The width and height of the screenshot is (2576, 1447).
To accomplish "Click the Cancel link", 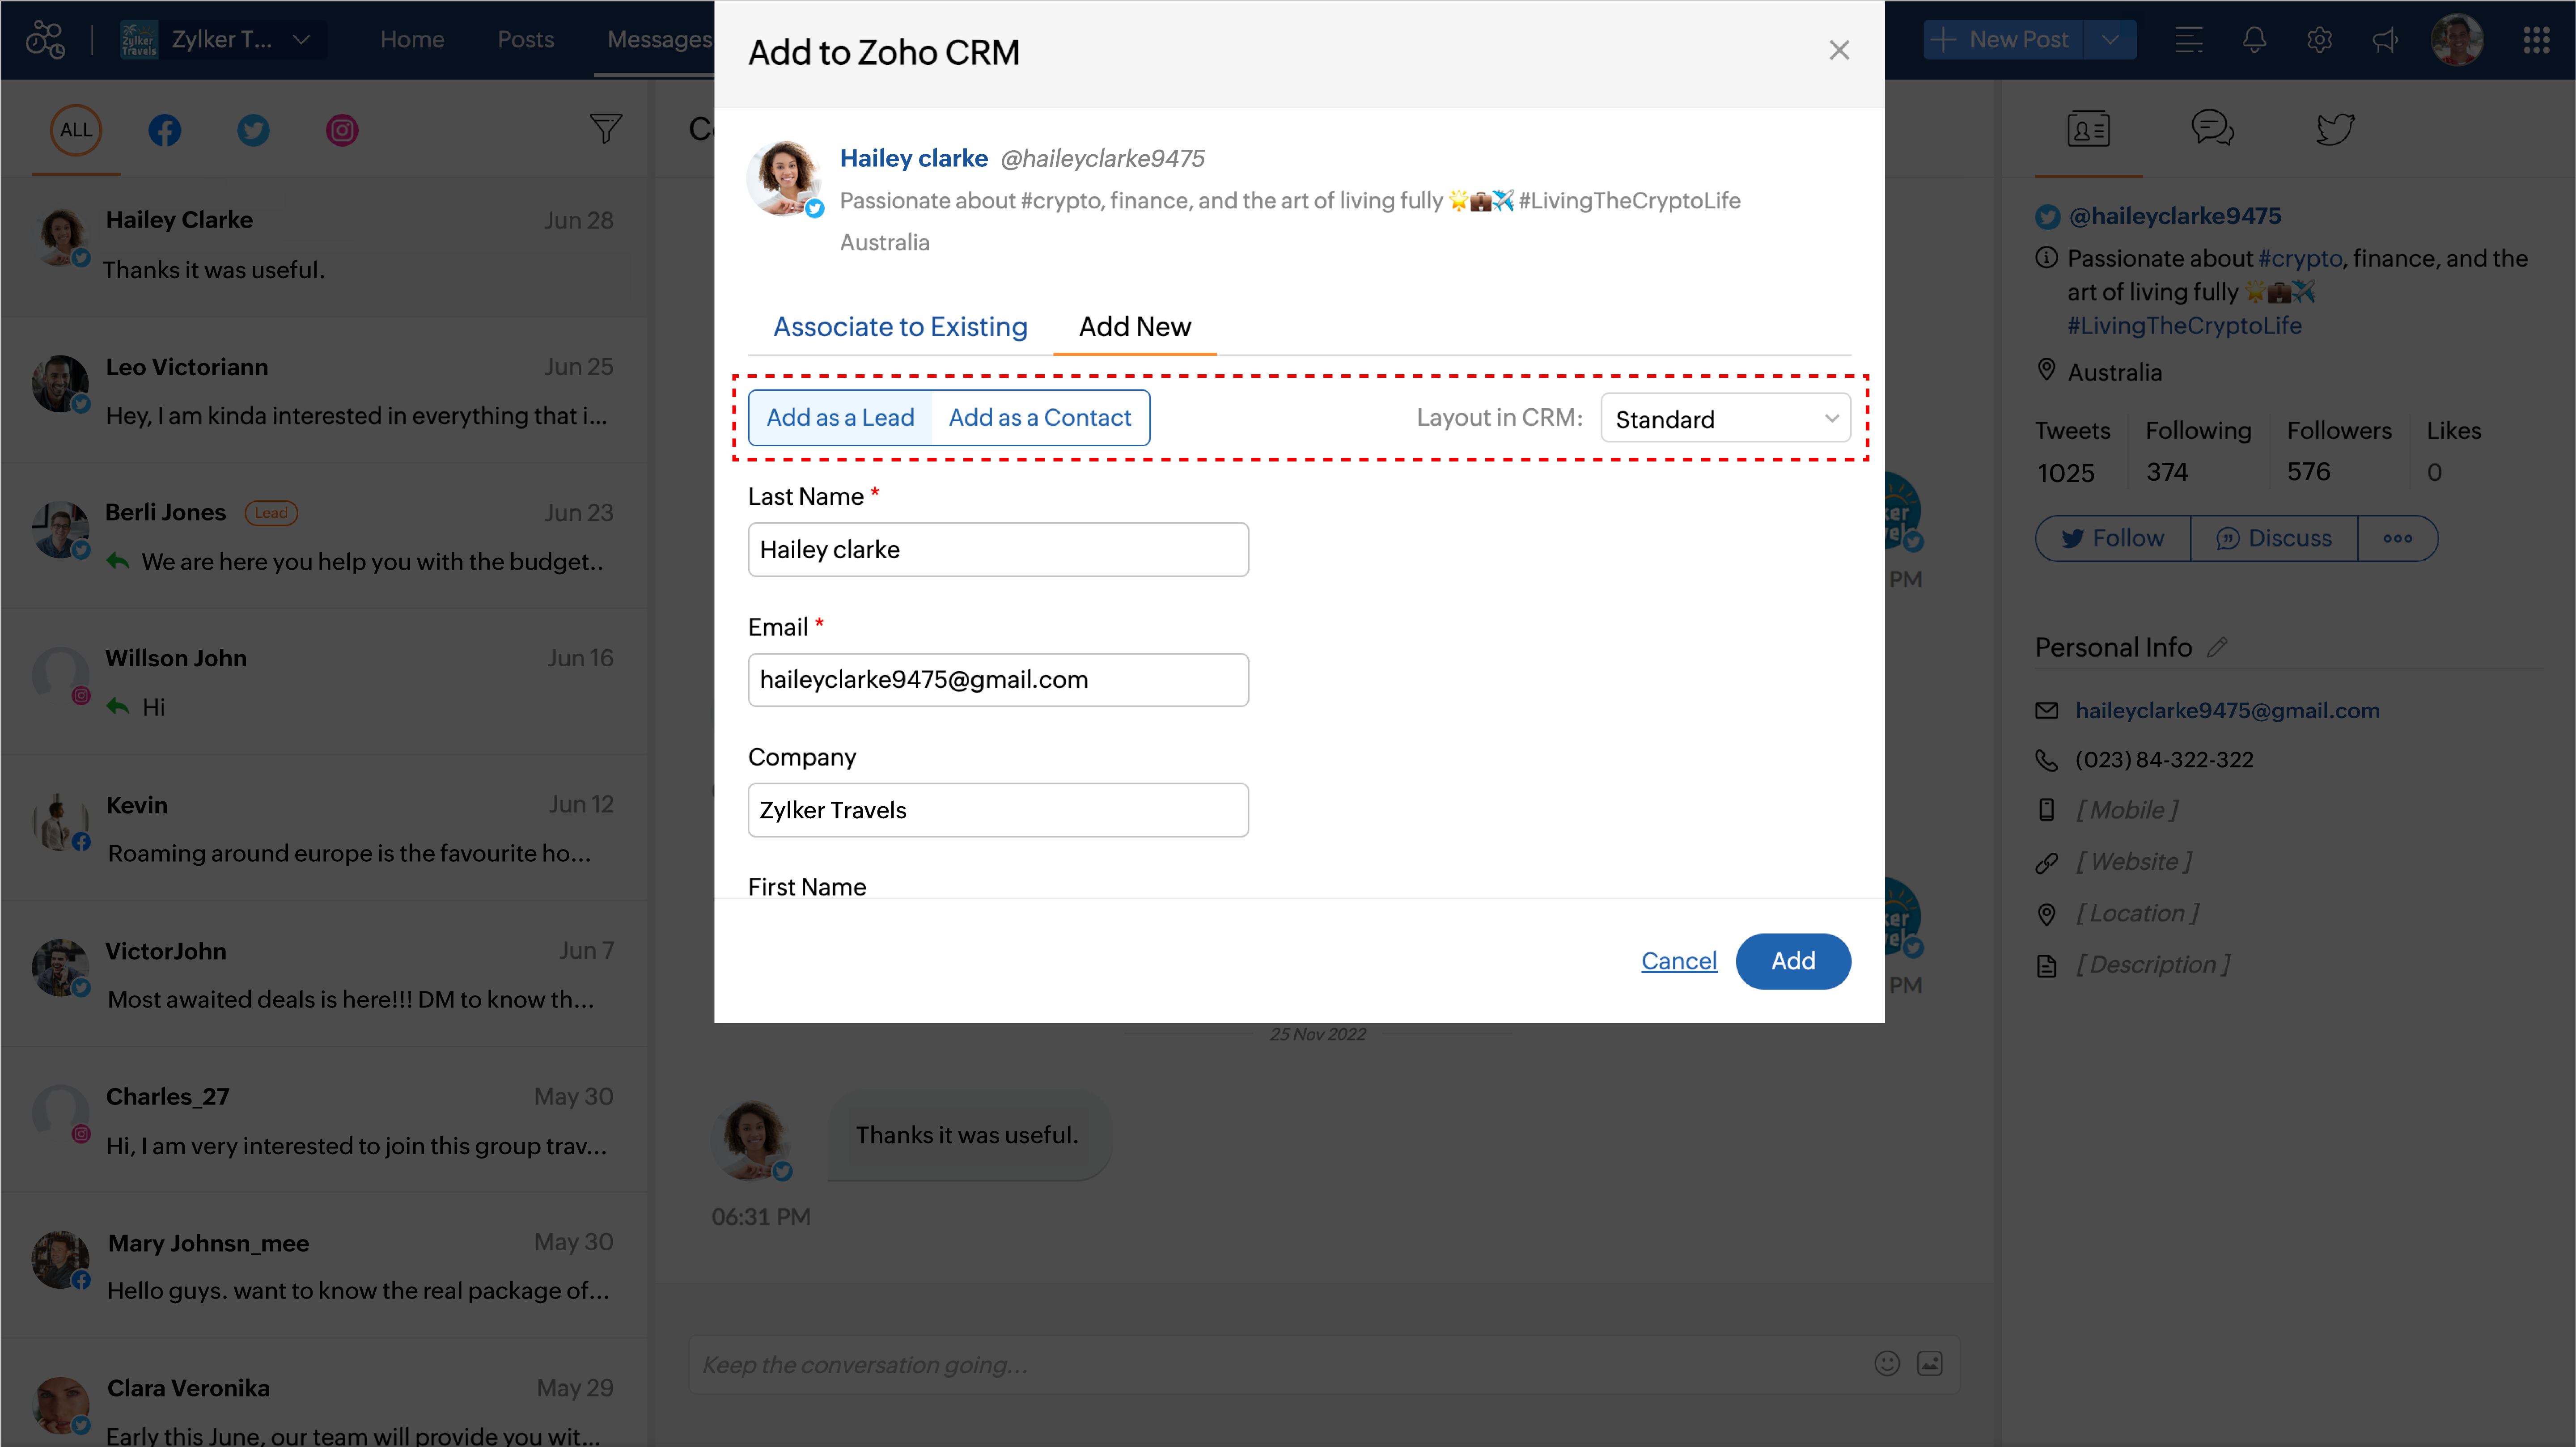I will (1678, 961).
